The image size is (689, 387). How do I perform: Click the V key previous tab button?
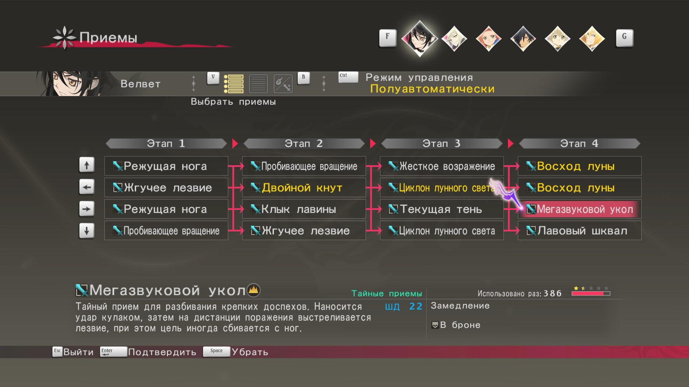213,78
